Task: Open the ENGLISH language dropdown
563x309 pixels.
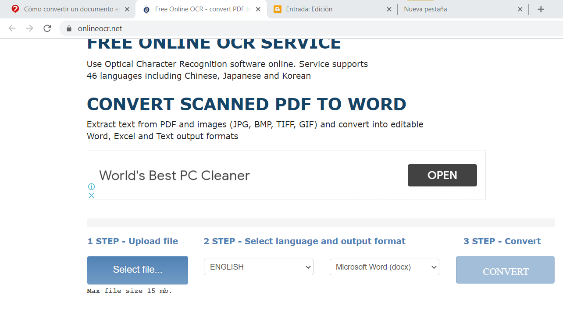Action: pyautogui.click(x=259, y=267)
